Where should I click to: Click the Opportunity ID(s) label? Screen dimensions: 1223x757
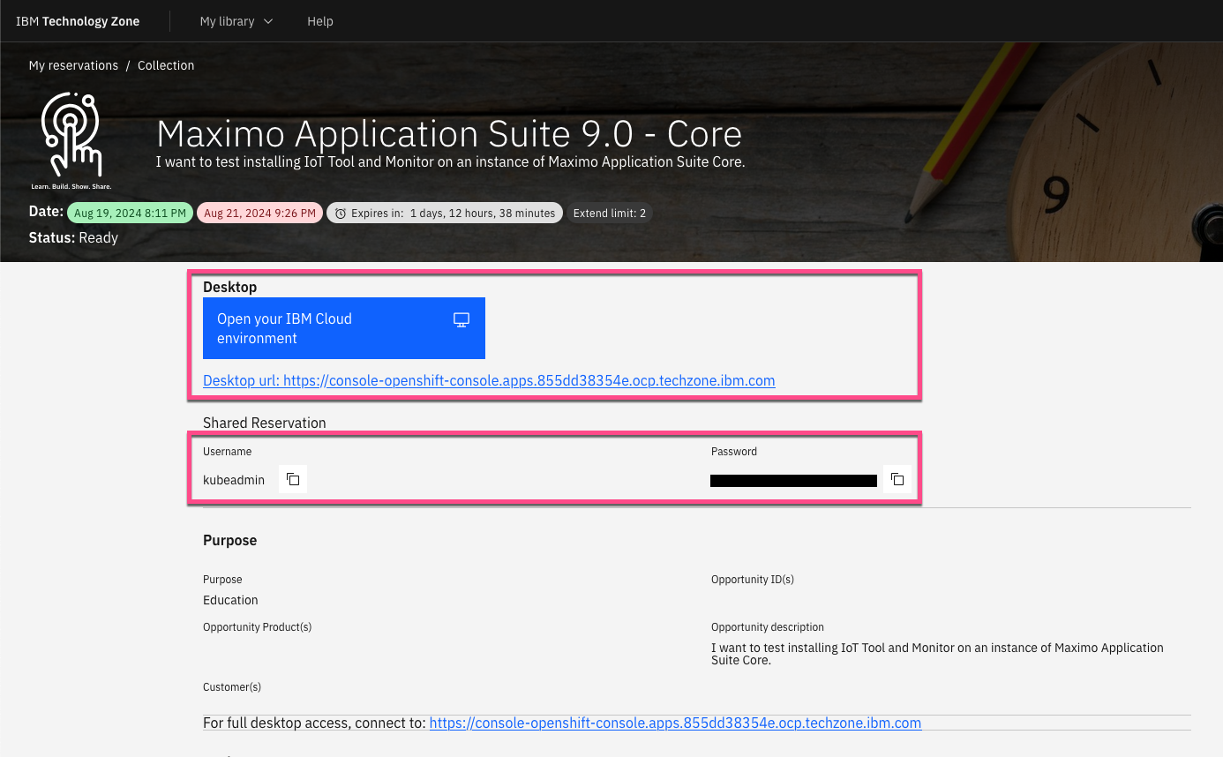(753, 580)
